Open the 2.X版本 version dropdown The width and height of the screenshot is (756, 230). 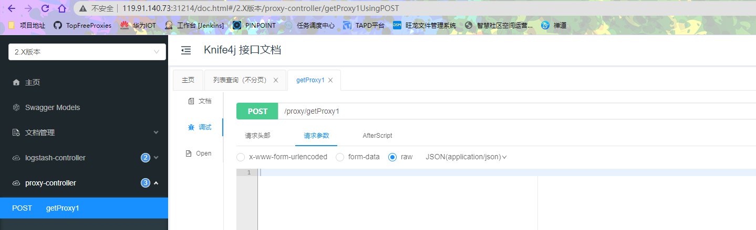pos(87,52)
